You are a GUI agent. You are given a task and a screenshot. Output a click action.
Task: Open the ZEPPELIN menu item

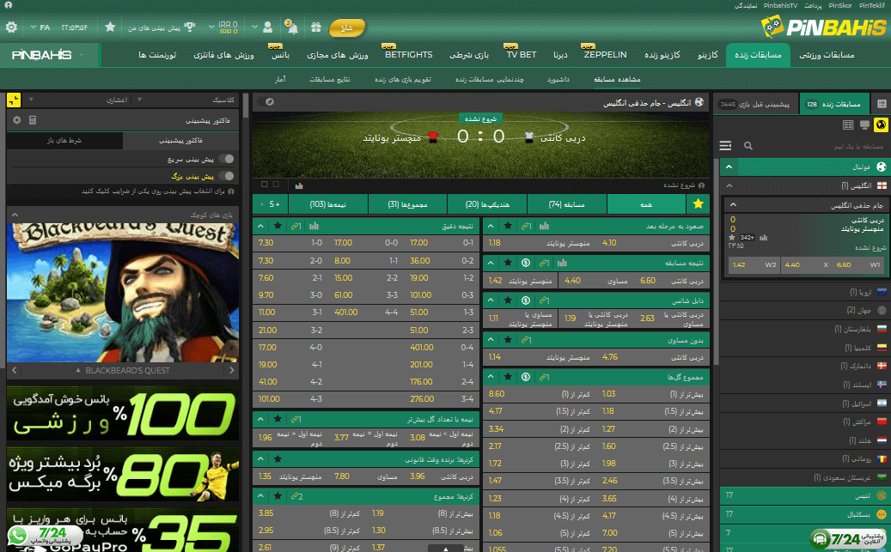(605, 55)
